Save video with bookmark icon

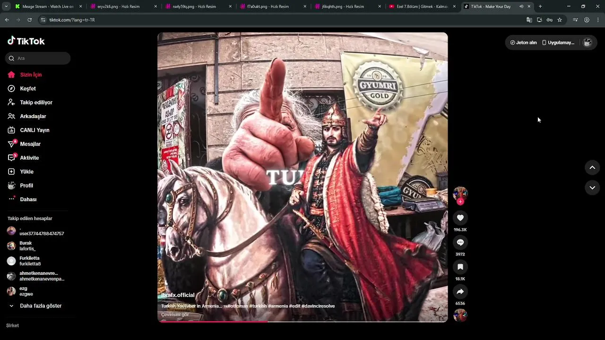[x=460, y=267]
